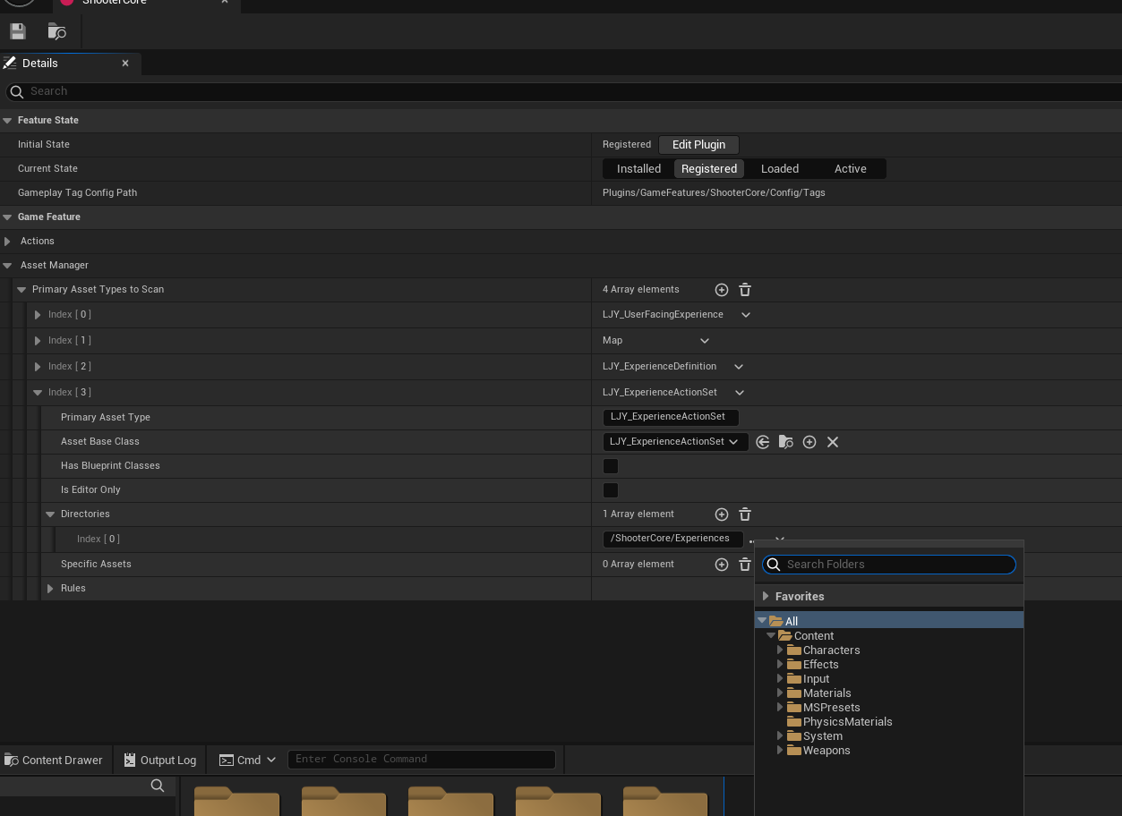Create new class for Asset Base Class

point(809,442)
